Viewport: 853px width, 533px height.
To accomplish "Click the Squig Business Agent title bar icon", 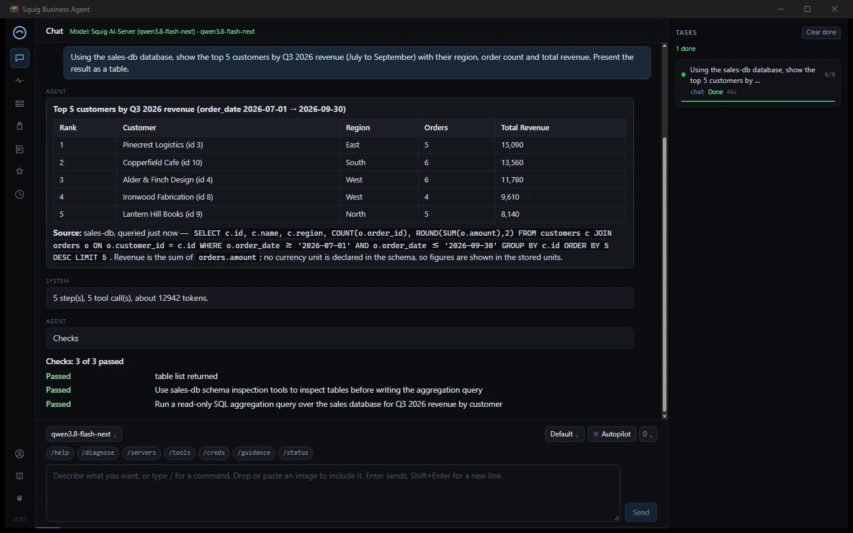I will coord(14,9).
